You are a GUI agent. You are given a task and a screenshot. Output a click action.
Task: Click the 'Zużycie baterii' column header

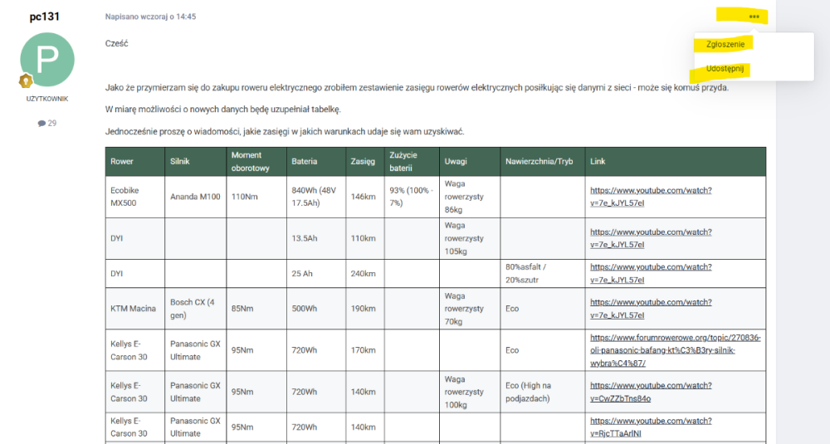(412, 162)
